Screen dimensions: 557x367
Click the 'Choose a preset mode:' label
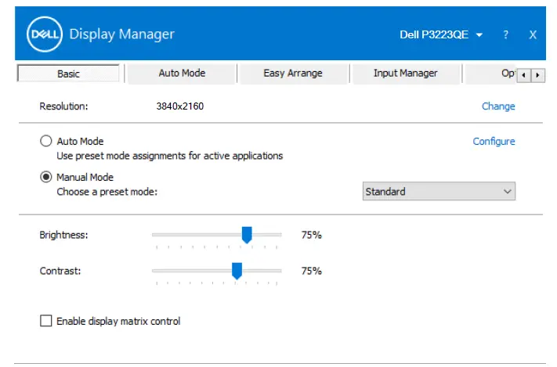coord(107,192)
